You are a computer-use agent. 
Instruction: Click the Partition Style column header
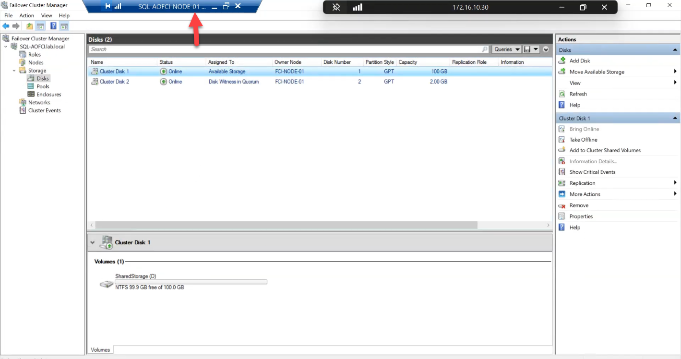click(380, 62)
